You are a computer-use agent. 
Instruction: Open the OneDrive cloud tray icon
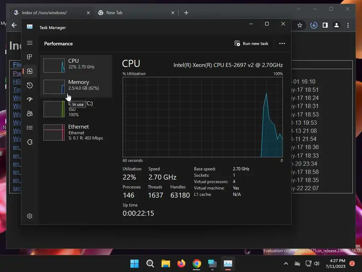click(297, 263)
